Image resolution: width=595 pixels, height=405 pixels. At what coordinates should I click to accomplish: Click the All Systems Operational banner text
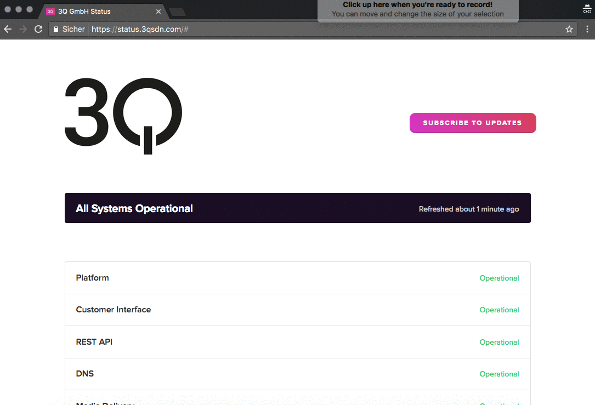pos(134,209)
